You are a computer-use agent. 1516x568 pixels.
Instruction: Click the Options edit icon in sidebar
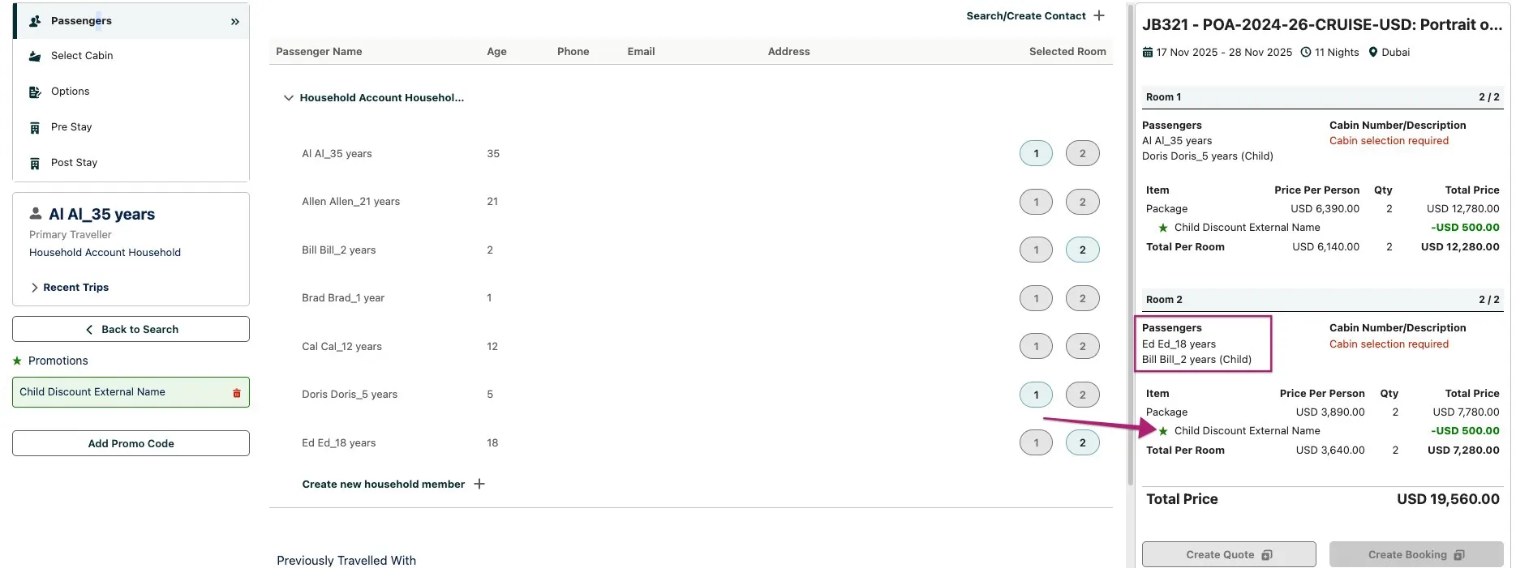(35, 92)
